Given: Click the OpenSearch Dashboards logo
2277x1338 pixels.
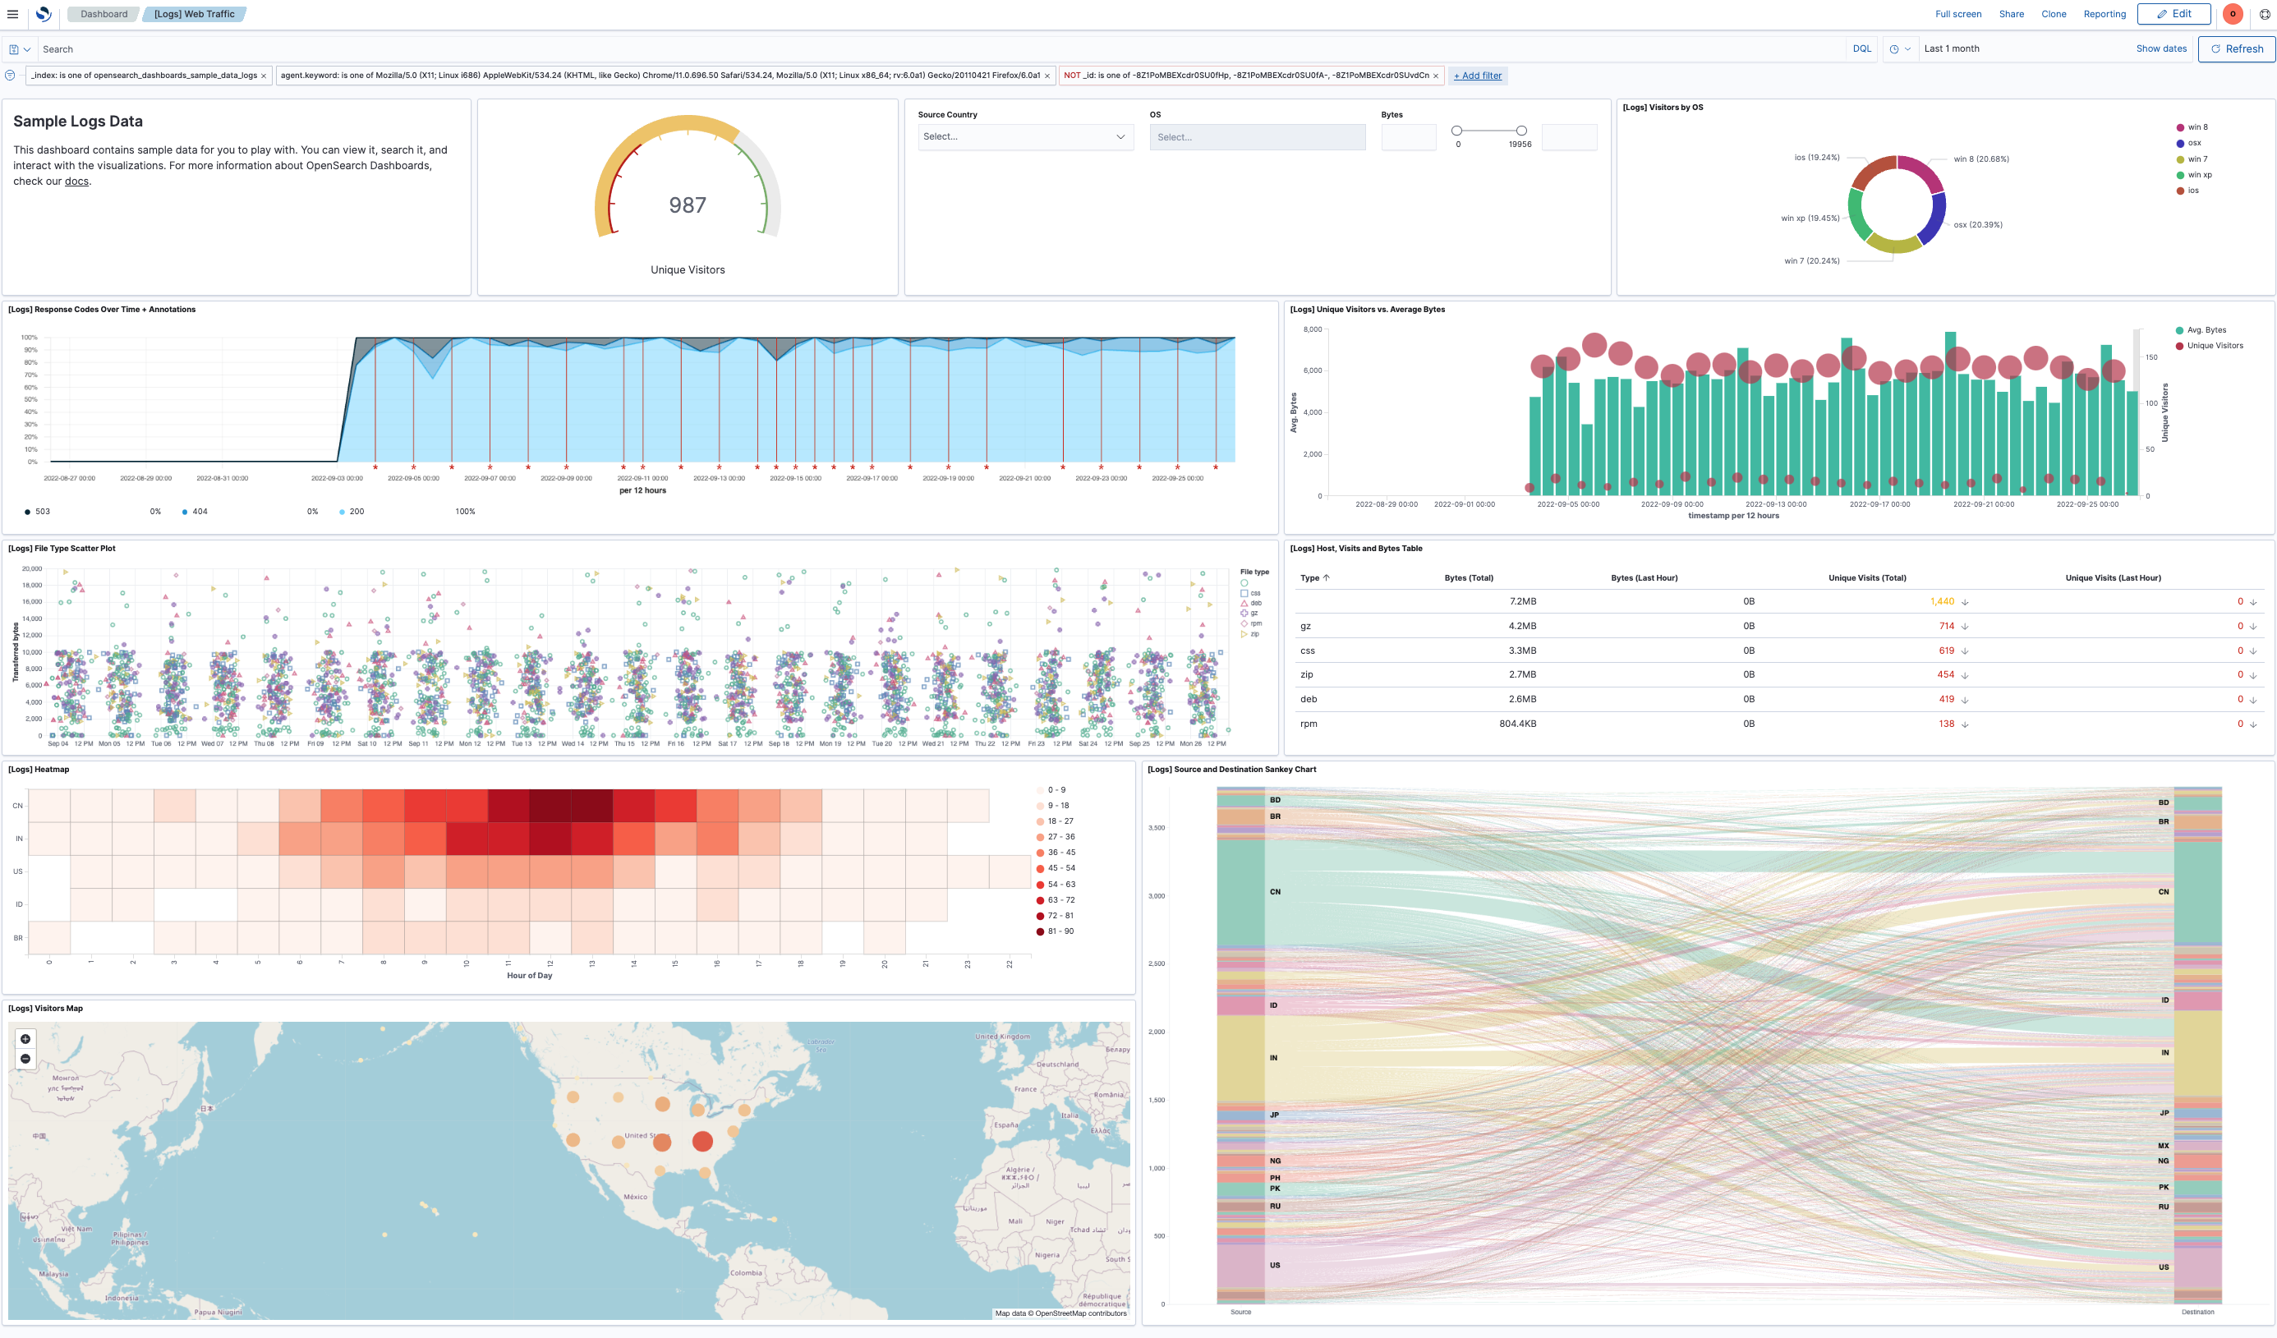Looking at the screenshot, I should tap(43, 13).
